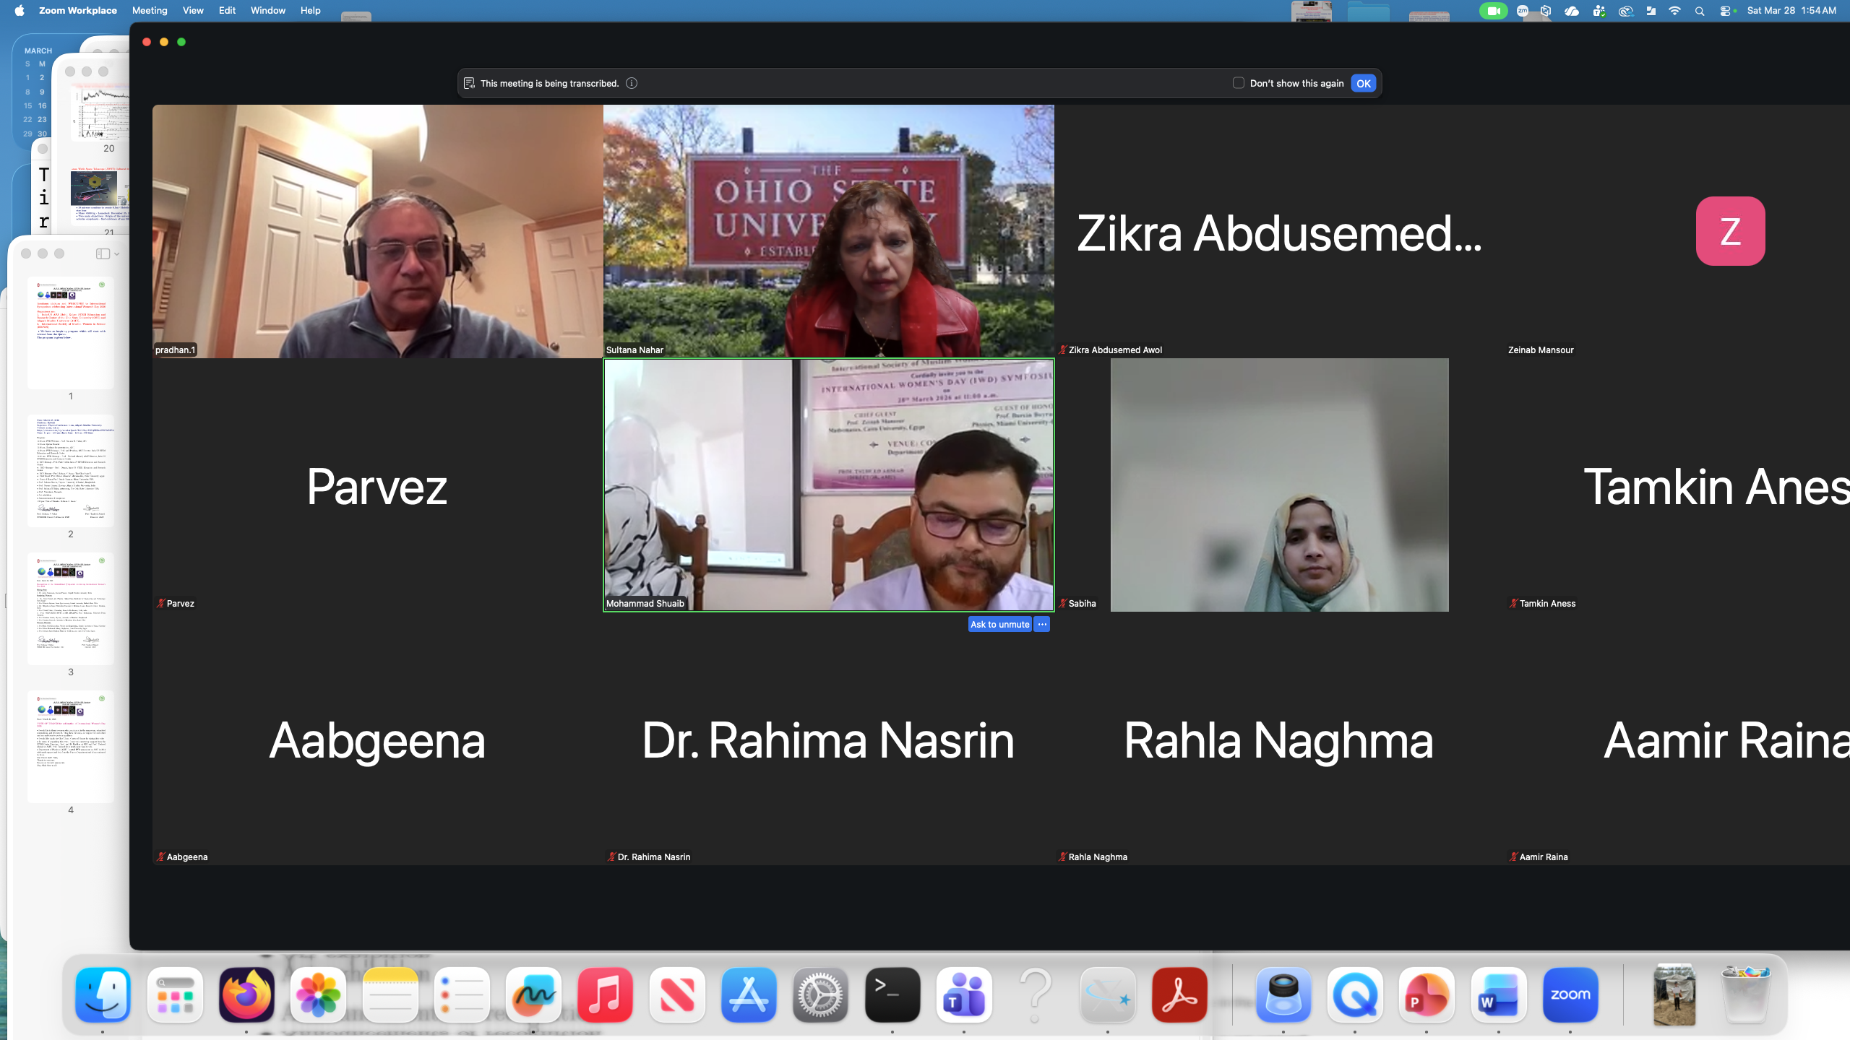Launch Adobe Acrobat from the Dock
The height and width of the screenshot is (1040, 1850).
click(1179, 994)
